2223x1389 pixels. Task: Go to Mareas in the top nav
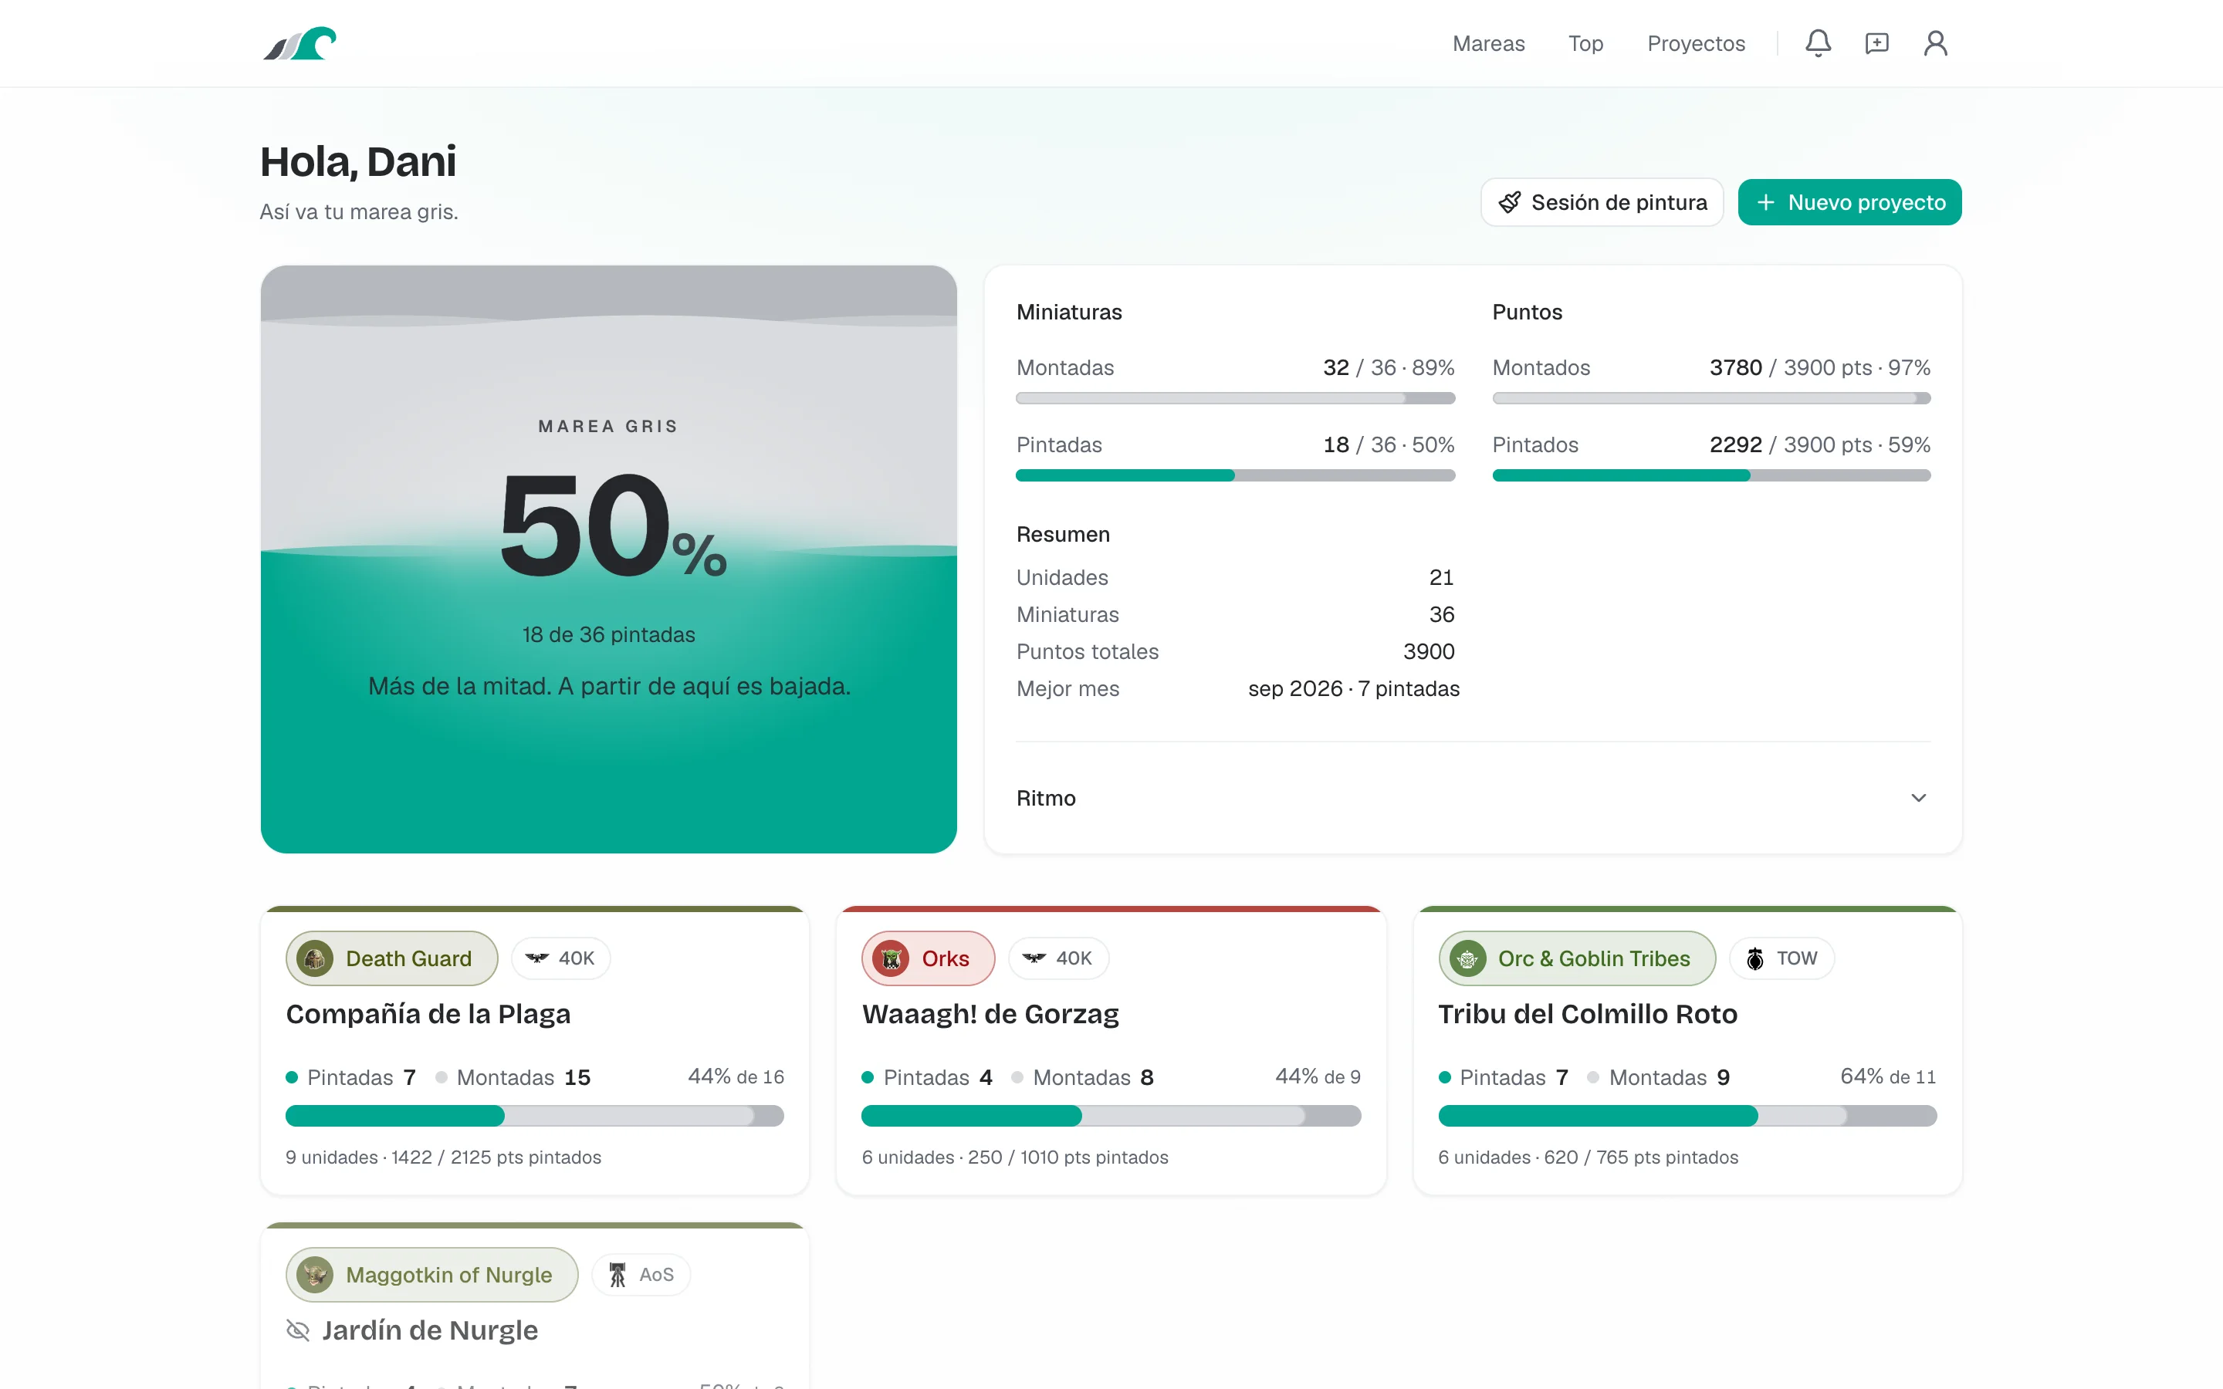point(1488,43)
